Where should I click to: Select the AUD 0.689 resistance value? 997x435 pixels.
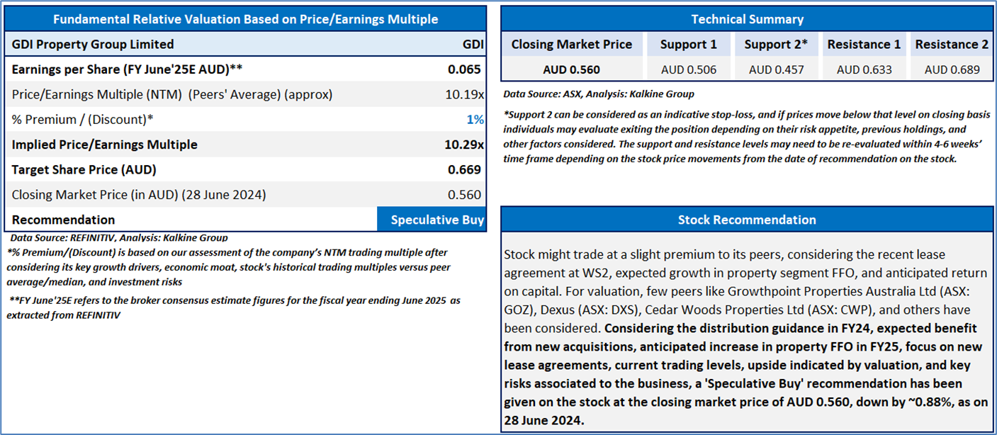(952, 69)
